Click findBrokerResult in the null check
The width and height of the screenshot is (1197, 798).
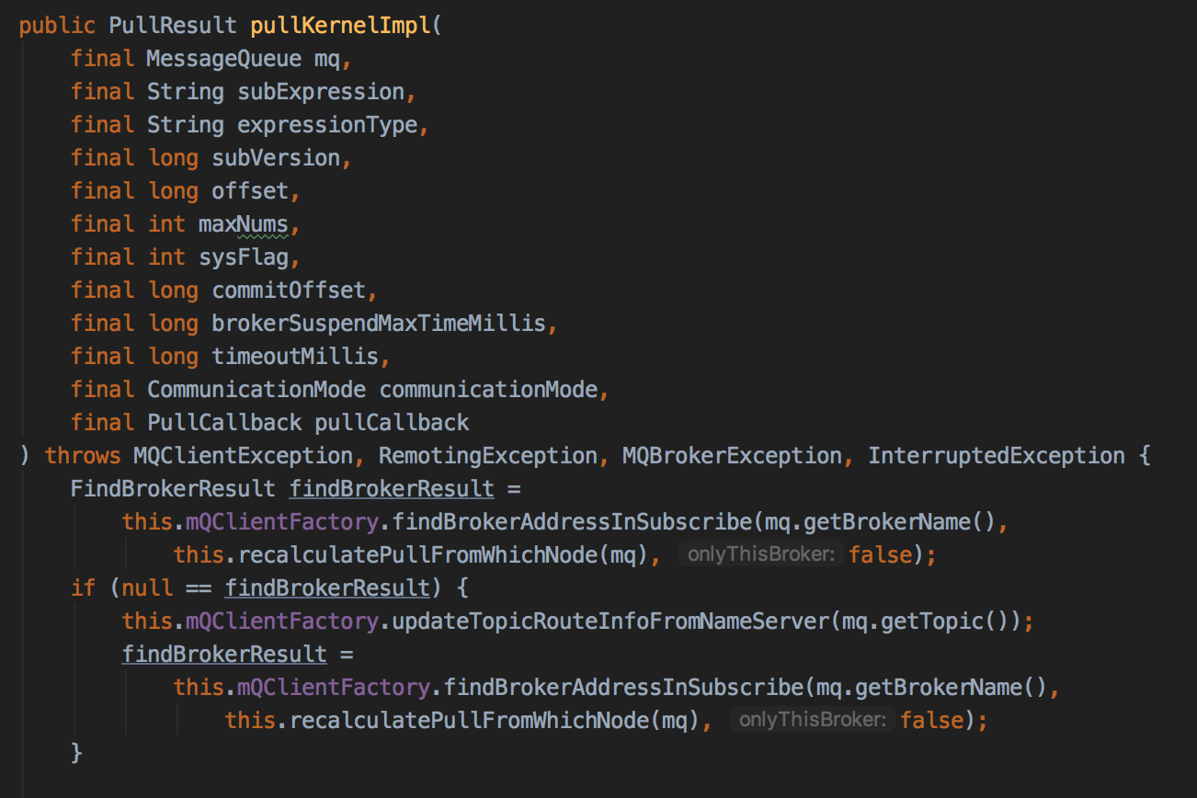327,588
